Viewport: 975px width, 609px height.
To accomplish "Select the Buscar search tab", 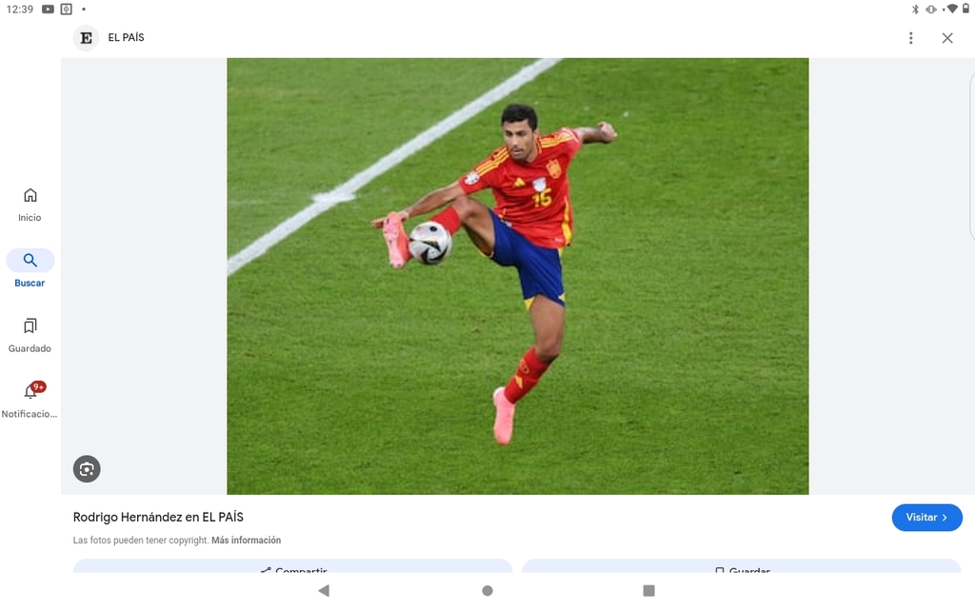I will (30, 269).
